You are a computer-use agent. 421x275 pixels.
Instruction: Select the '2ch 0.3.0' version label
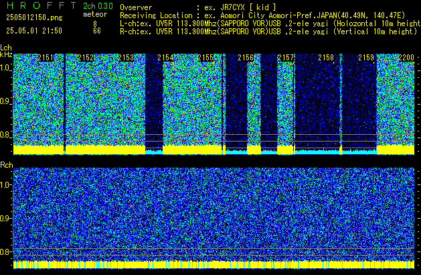[98, 6]
